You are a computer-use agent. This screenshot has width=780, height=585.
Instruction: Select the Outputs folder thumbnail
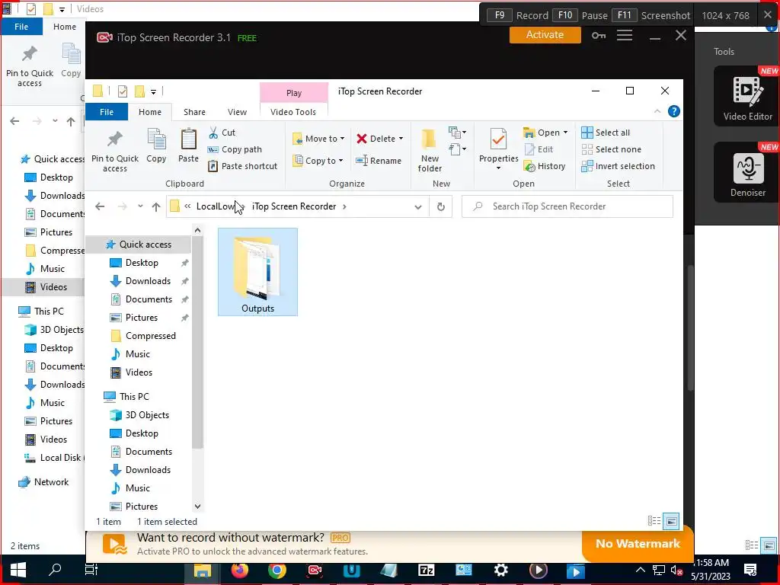[x=257, y=272]
